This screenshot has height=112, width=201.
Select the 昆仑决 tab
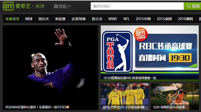coord(97,19)
